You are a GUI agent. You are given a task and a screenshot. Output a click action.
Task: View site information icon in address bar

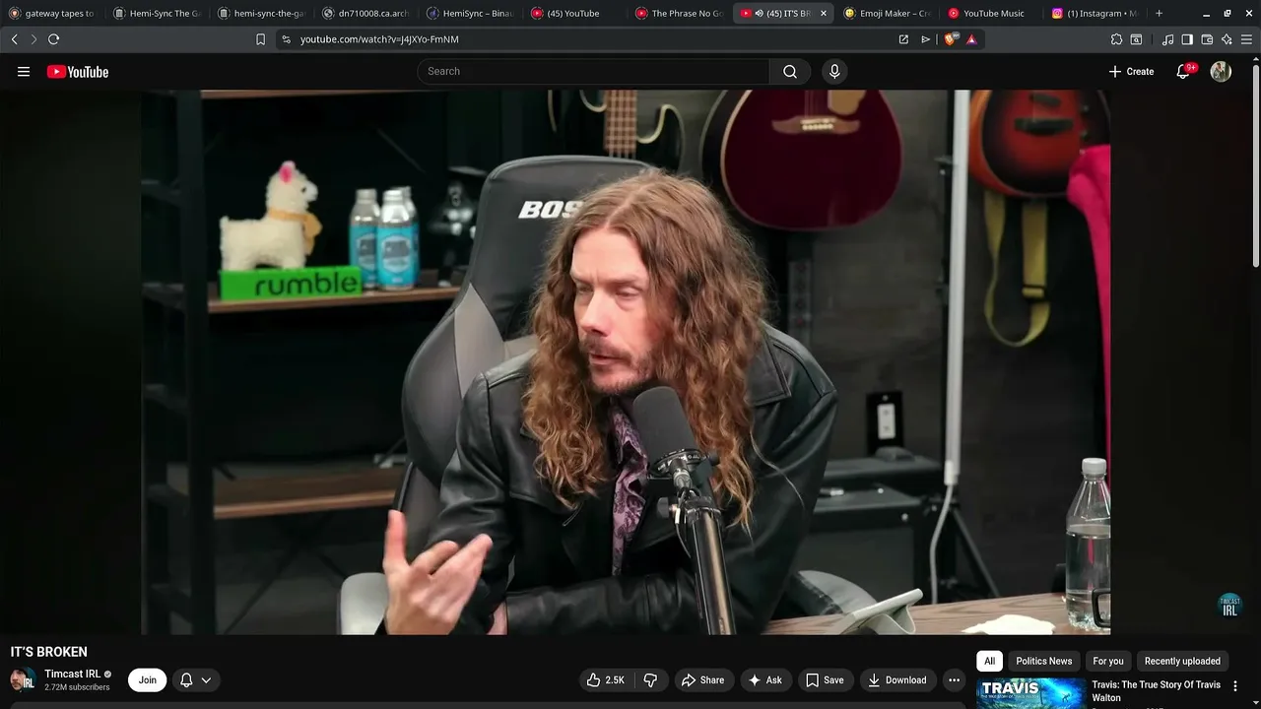pos(286,39)
